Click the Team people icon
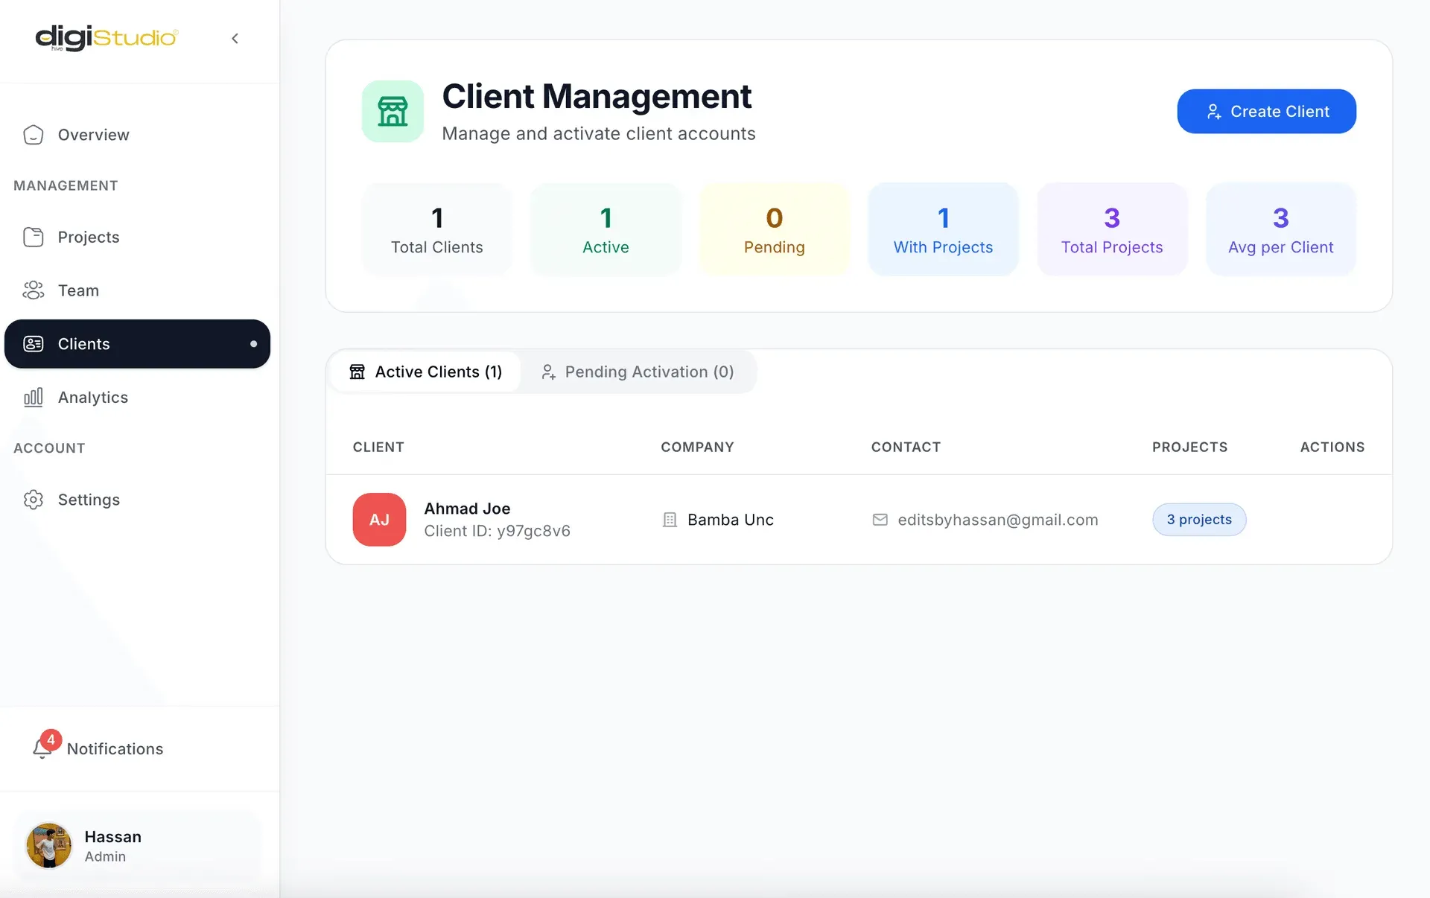 (34, 290)
